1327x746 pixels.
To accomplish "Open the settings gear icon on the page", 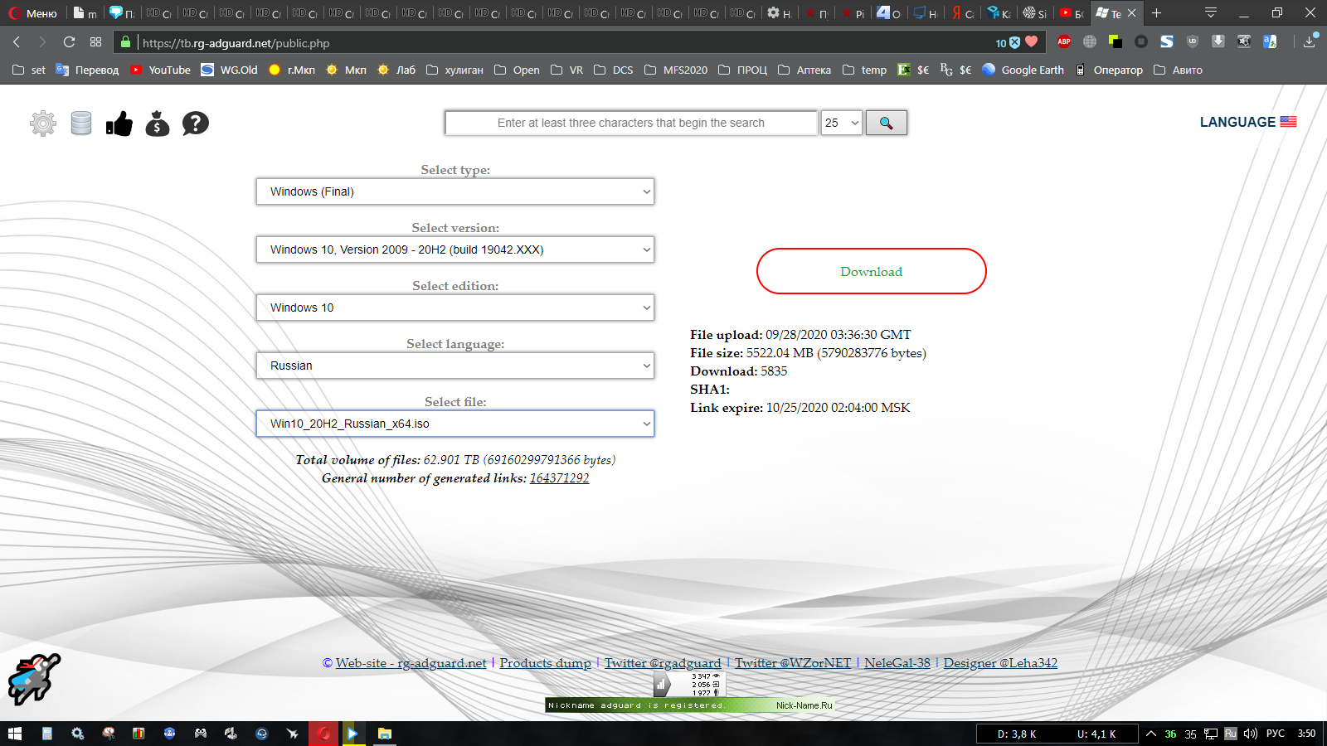I will click(x=43, y=124).
